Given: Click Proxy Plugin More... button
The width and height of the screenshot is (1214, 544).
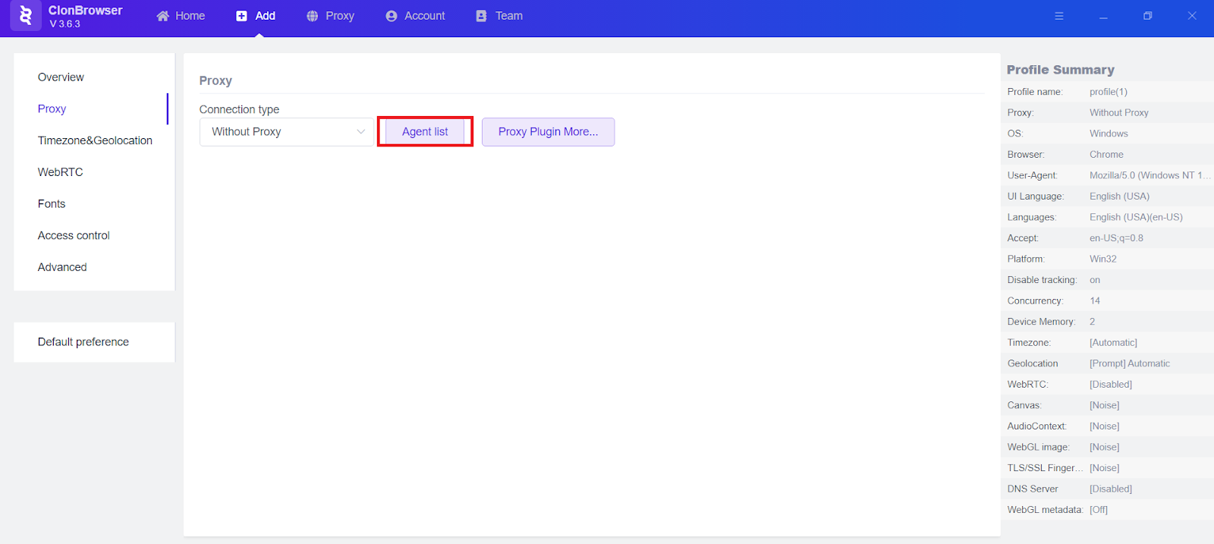Looking at the screenshot, I should pyautogui.click(x=548, y=132).
